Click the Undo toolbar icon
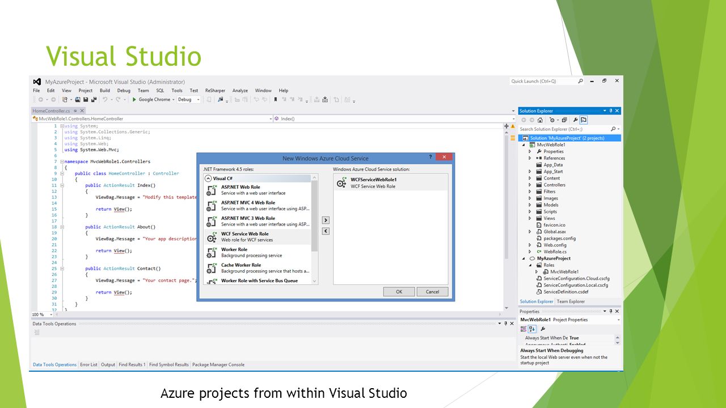The width and height of the screenshot is (726, 408). pos(105,99)
